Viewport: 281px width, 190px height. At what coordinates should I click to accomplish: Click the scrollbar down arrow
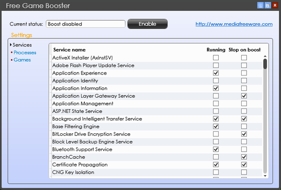(265, 176)
